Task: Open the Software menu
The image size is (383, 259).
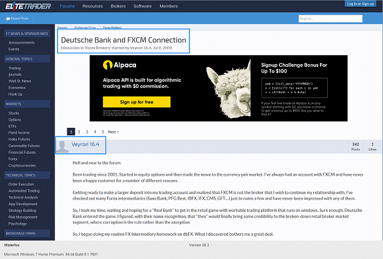Action: pos(143,6)
